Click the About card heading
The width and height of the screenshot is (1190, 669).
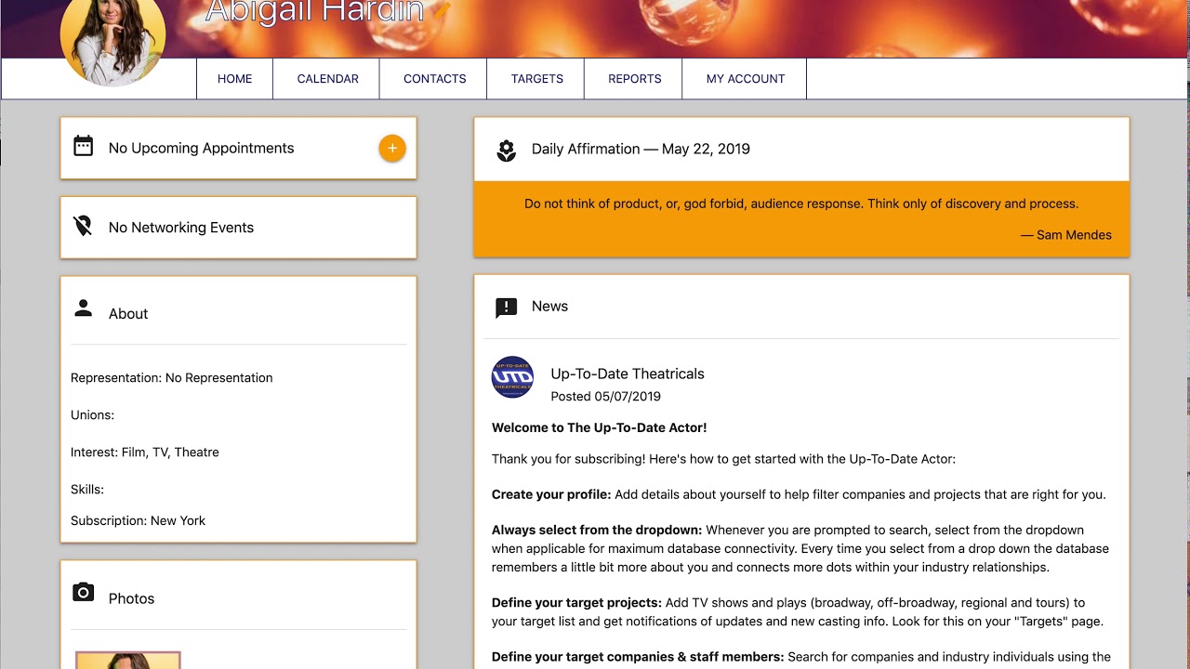point(128,314)
